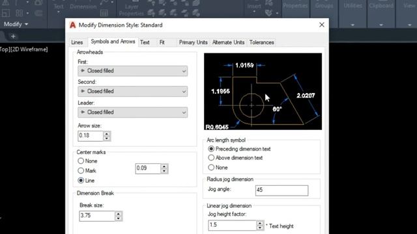Click the new drawing tab plus icon
The height and width of the screenshot is (234, 417).
point(13,36)
